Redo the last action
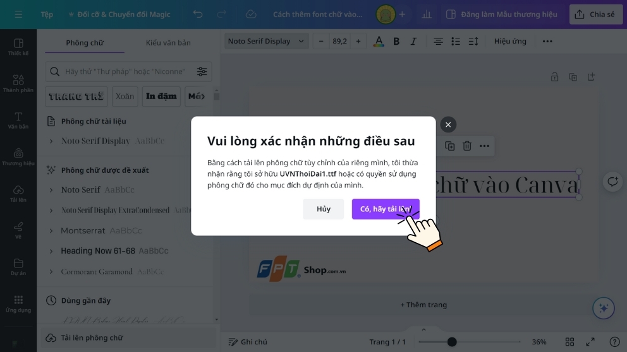627x352 pixels. tap(221, 15)
